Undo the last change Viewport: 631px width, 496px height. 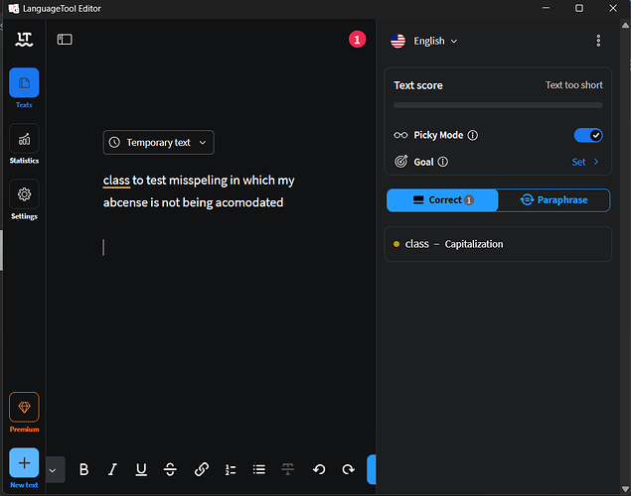[319, 469]
